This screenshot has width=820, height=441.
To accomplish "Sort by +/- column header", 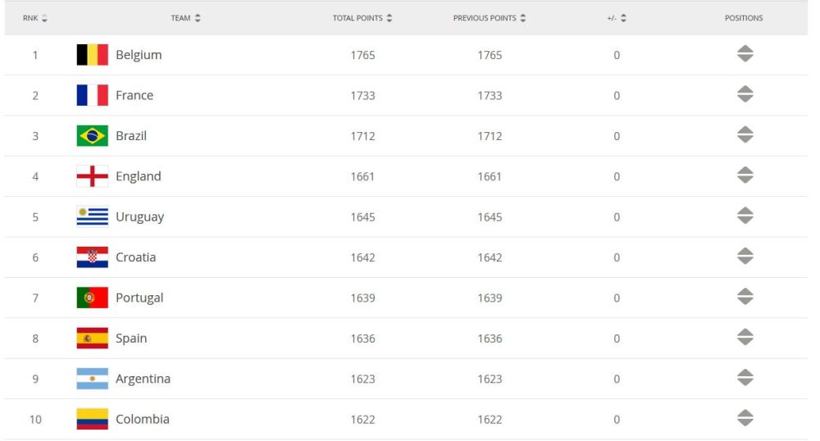I will (x=617, y=18).
